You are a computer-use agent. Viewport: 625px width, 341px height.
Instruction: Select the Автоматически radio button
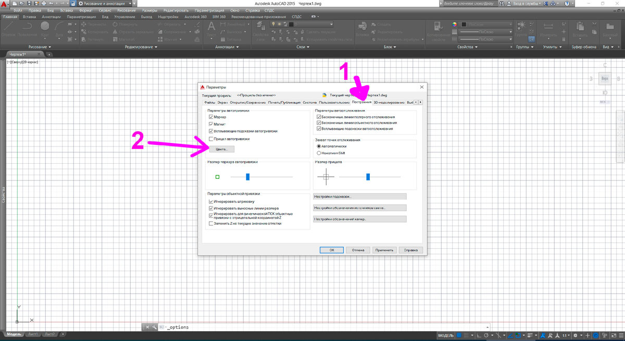[x=319, y=147]
